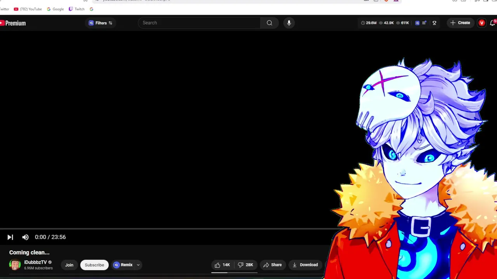Click the 42.9K views stat
Viewport: 497px width, 279px height.
[386, 23]
